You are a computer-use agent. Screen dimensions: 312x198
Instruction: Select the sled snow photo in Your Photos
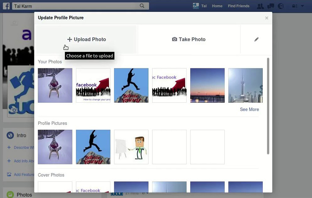click(x=55, y=86)
